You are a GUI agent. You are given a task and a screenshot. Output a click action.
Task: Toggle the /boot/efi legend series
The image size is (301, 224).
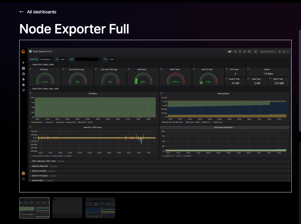click(166, 156)
